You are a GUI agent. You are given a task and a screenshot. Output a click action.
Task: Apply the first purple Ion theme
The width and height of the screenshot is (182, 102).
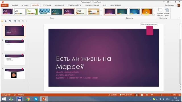[8, 12]
